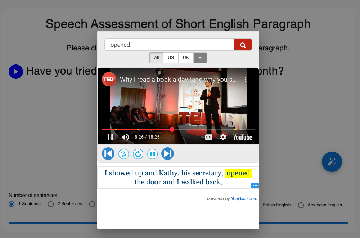Open YouTube video settings gear
The width and height of the screenshot is (360, 238).
tap(223, 137)
